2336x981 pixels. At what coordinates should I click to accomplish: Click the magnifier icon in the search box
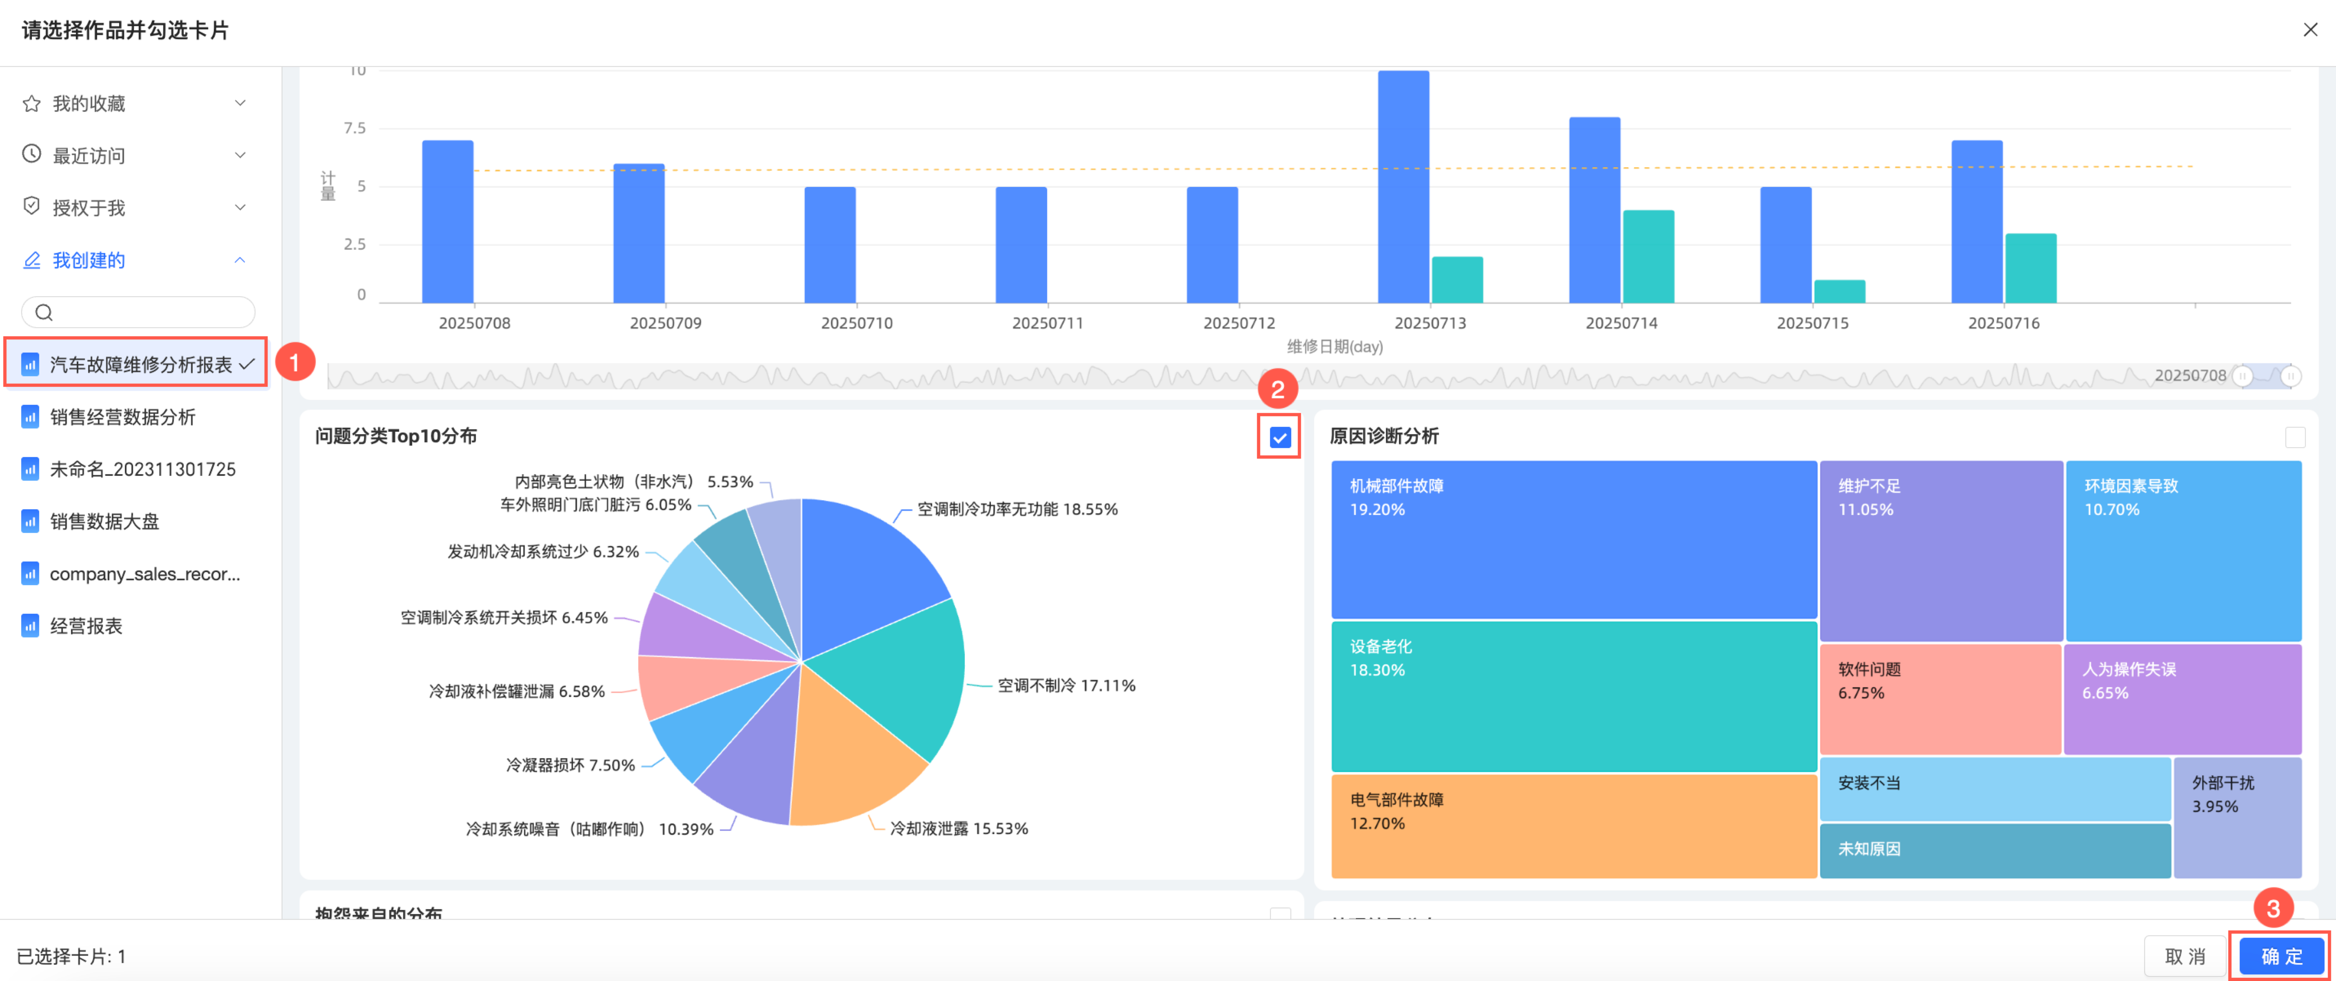(44, 313)
